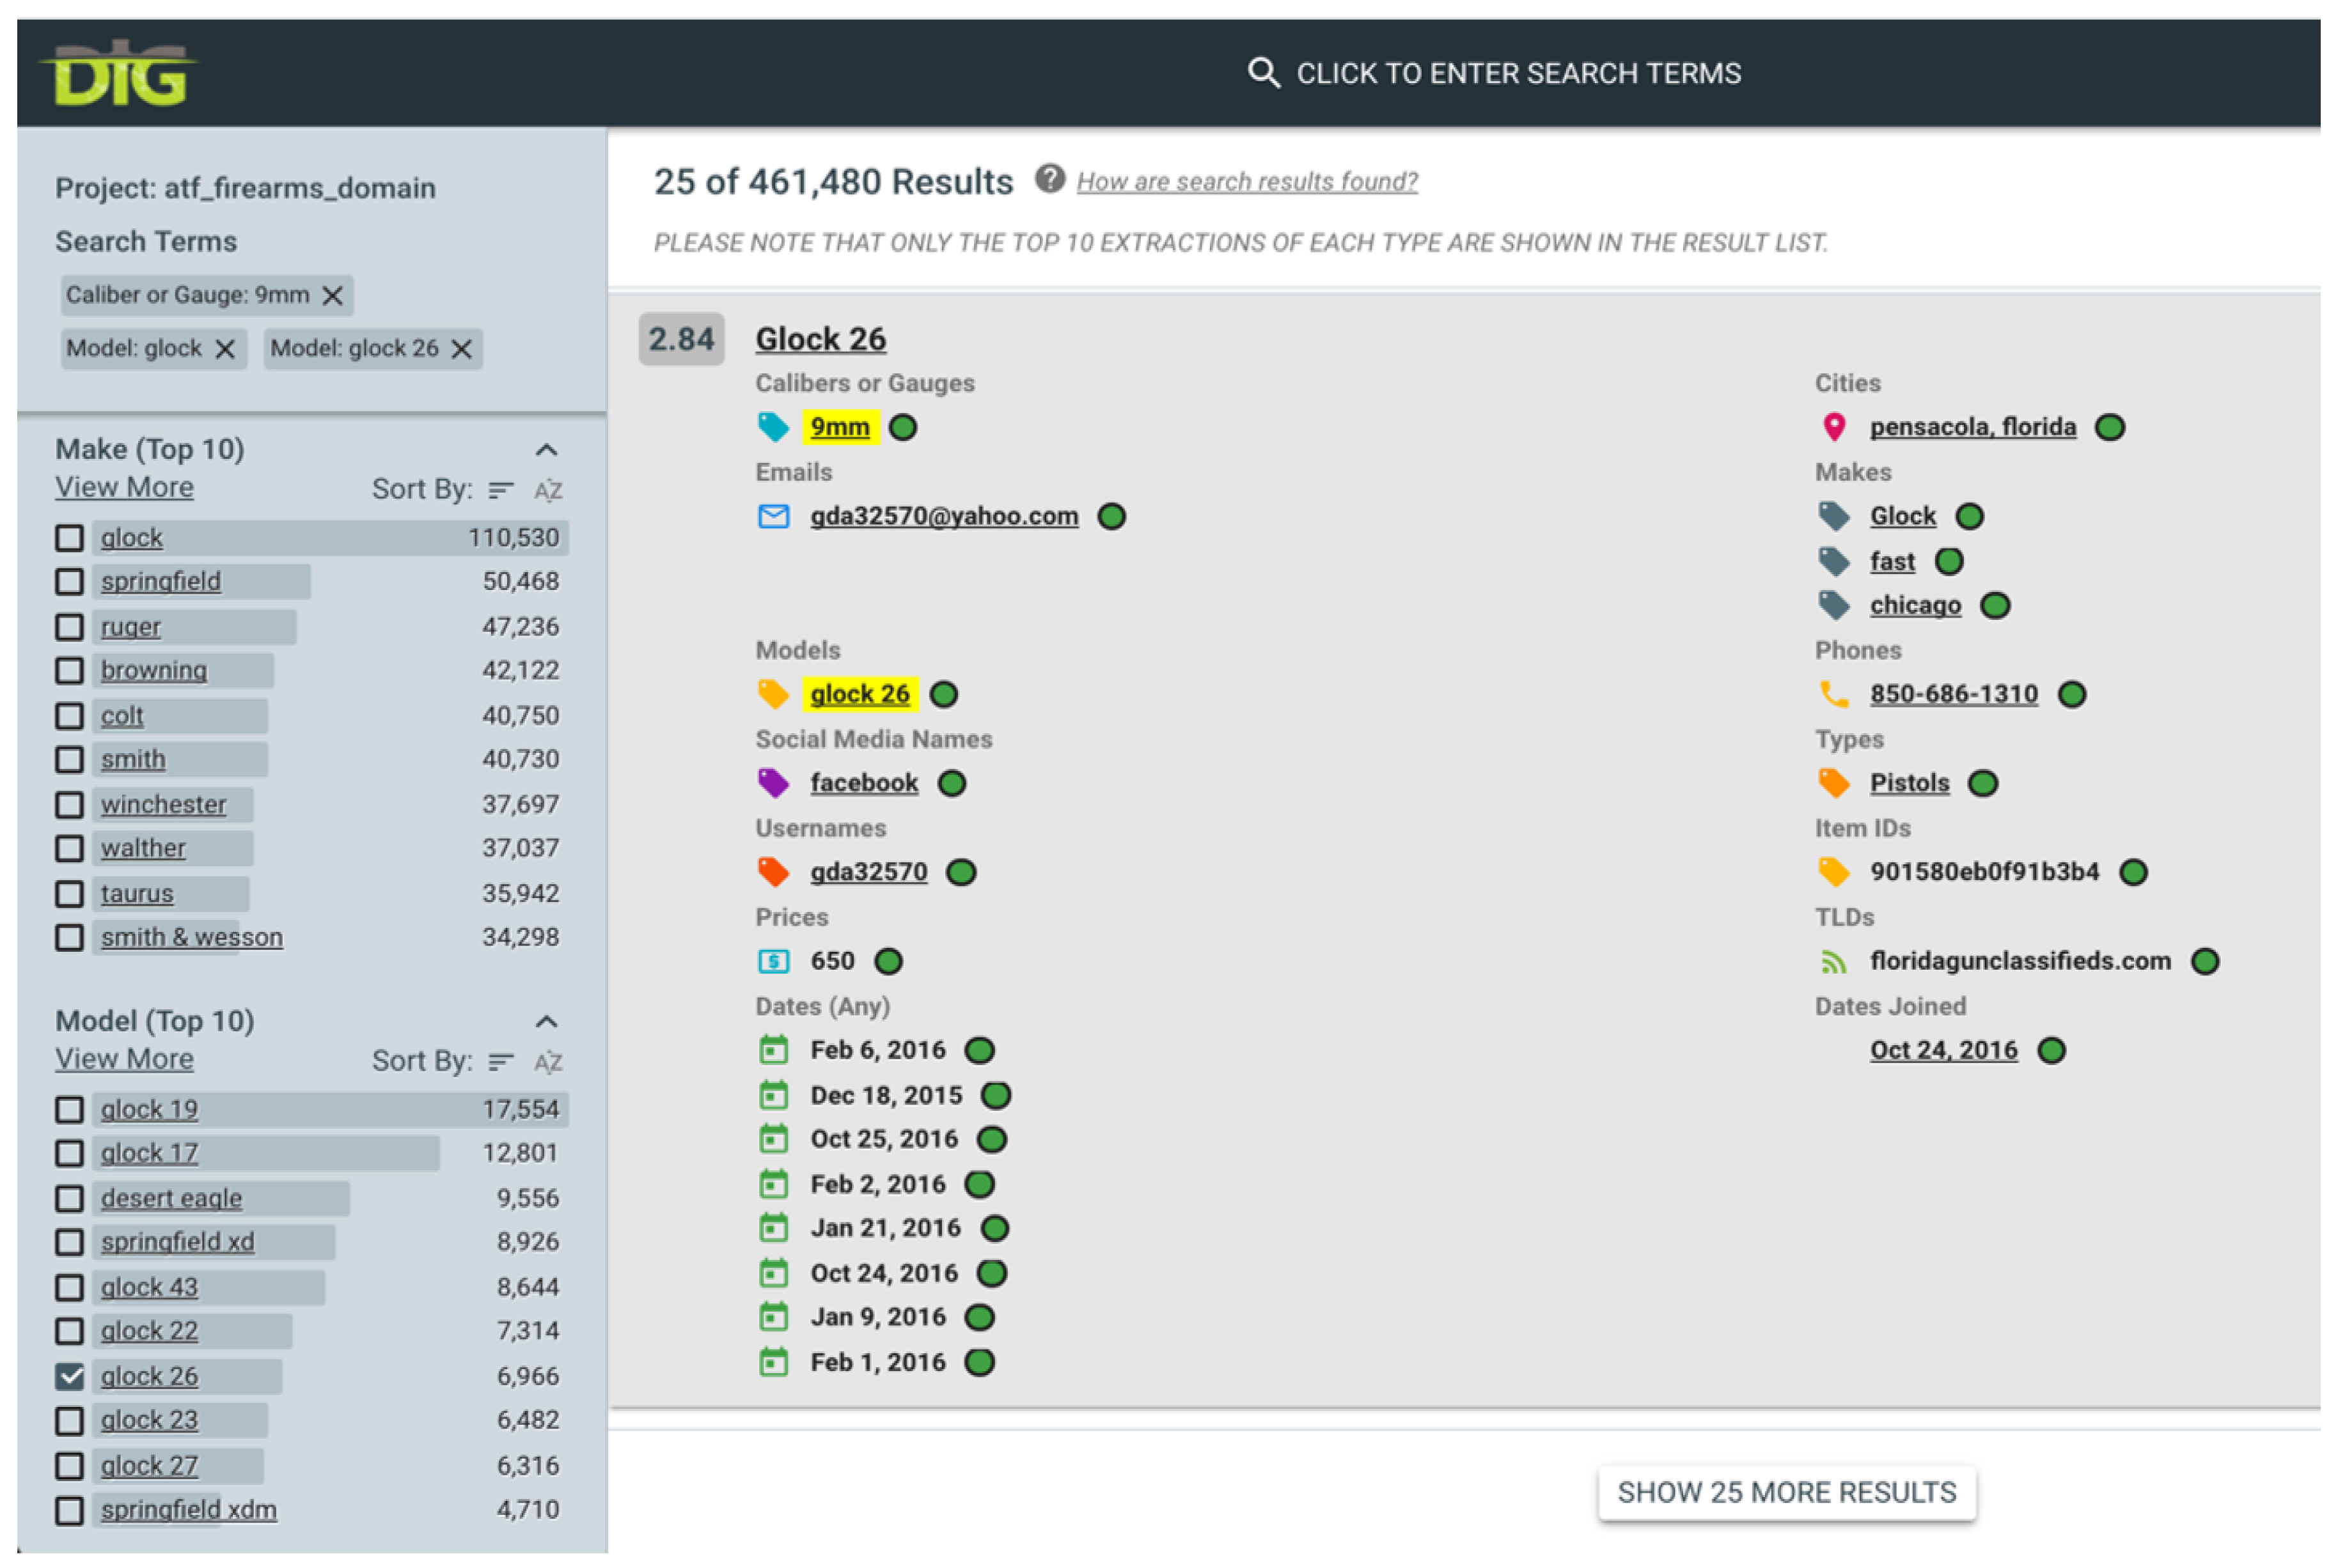This screenshot has width=2338, height=1568.
Task: Click the phone icon beside 850-686-1310
Action: [x=1833, y=695]
